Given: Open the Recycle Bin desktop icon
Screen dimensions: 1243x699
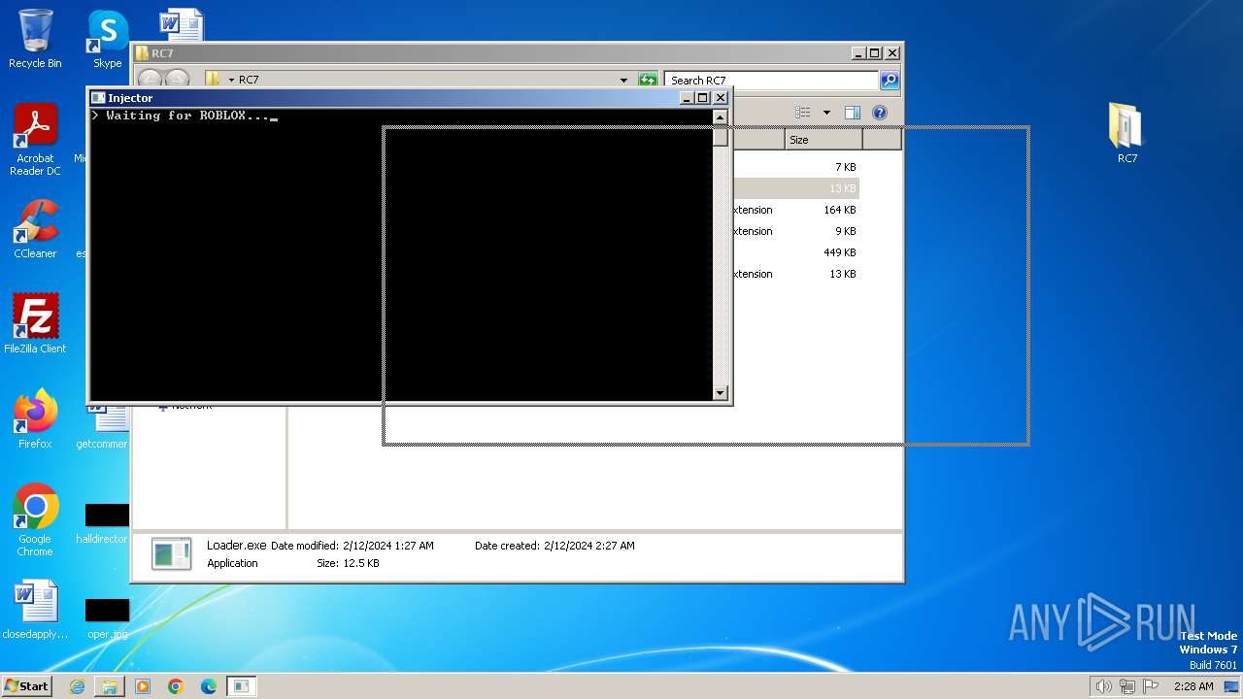Looking at the screenshot, I should 35,39.
